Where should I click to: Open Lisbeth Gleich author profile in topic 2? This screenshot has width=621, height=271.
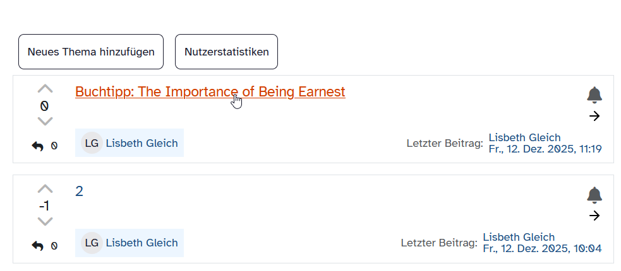(142, 243)
